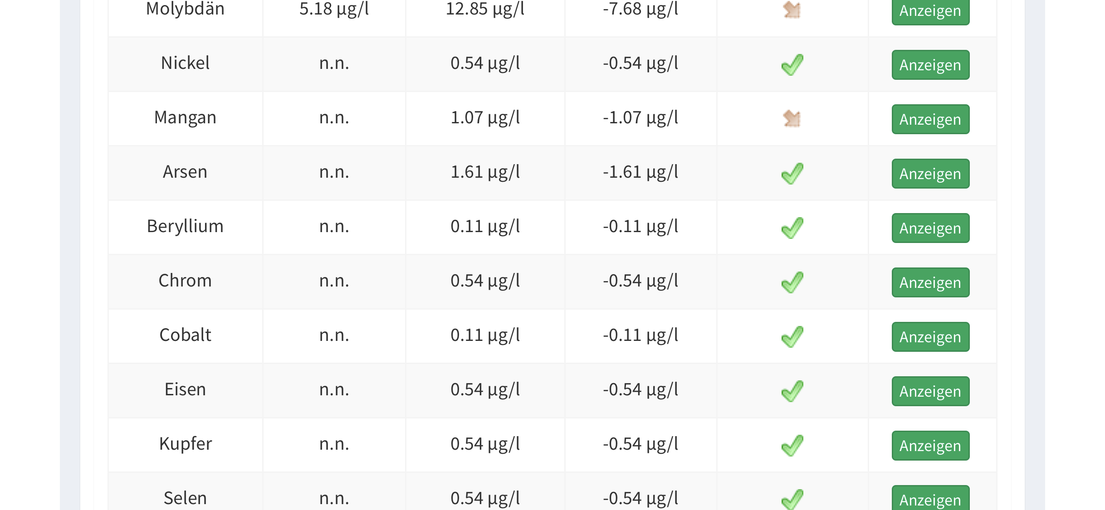This screenshot has width=1105, height=510.
Task: Click the warning status icon for Mangan
Action: click(x=792, y=118)
